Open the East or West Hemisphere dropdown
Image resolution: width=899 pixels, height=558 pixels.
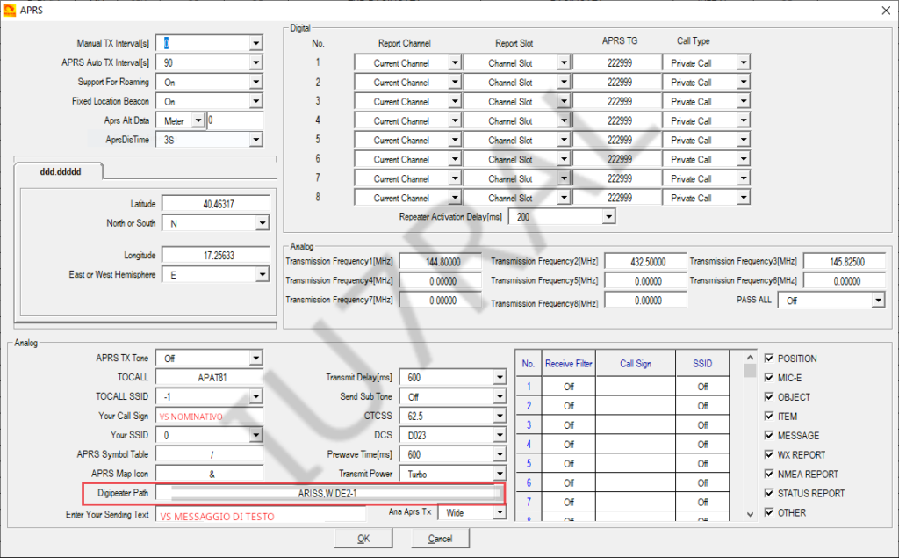[262, 274]
